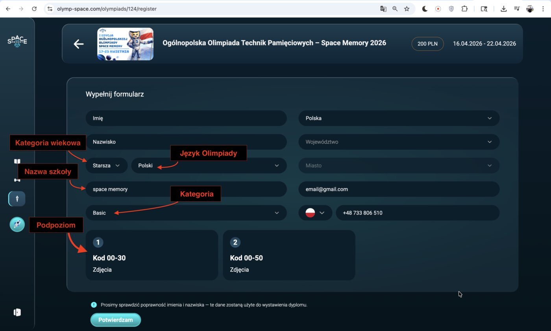Expand the Województwo dropdown
Screen dimensions: 551x331
pyautogui.click(x=399, y=142)
